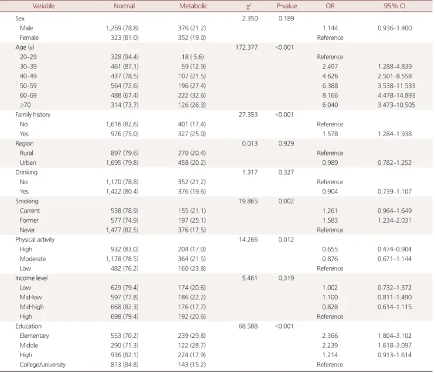Select the 'Former' smoking row
Image resolution: width=435 pixels, height=373 pixels.
[29, 220]
